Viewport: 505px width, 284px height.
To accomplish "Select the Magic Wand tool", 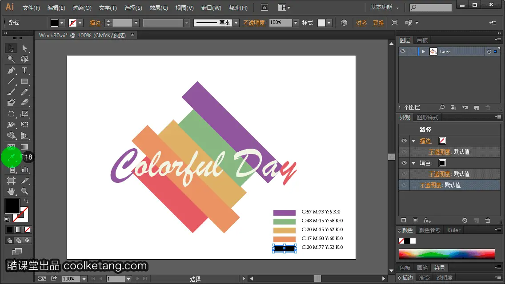I will [x=11, y=59].
